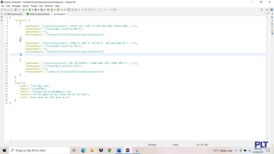Click the toolbar Search flashlight icon

pyautogui.click(x=62, y=10)
